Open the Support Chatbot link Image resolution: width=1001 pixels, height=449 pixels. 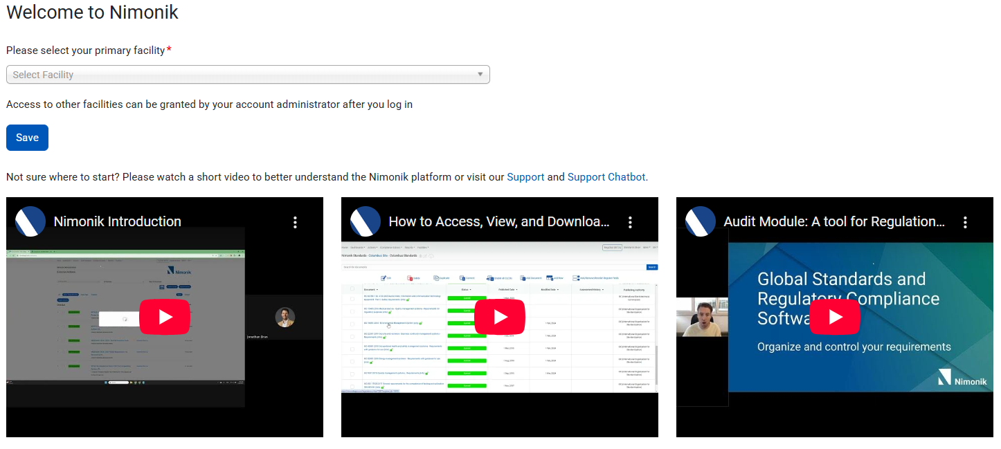[x=606, y=177]
